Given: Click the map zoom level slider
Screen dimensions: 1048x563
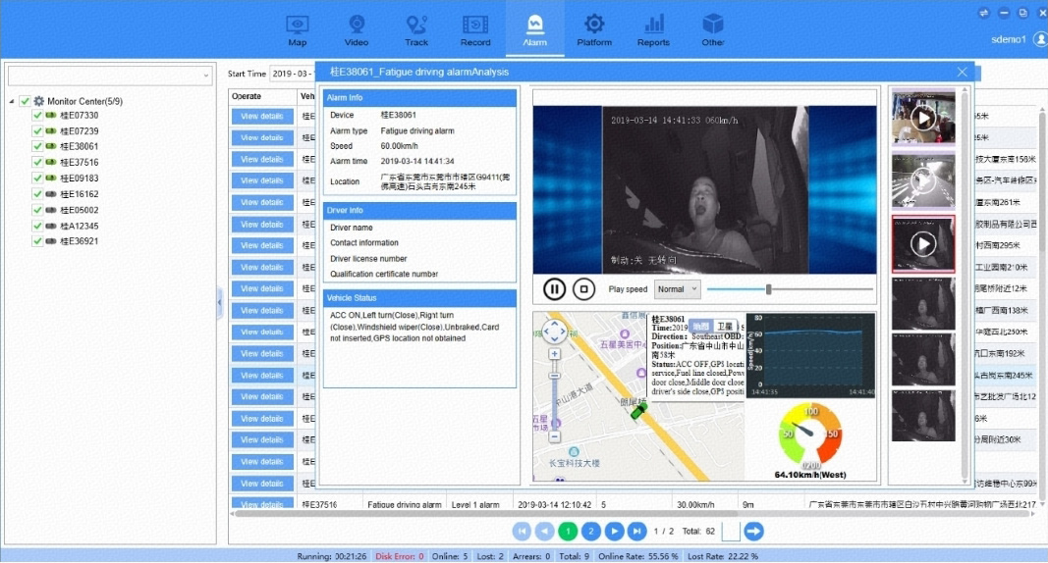Looking at the screenshot, I should coord(554,395).
